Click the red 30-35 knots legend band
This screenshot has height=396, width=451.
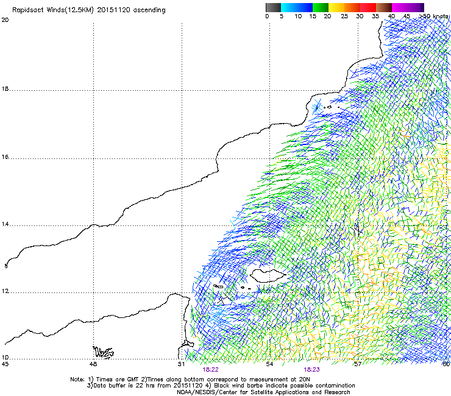(368, 7)
